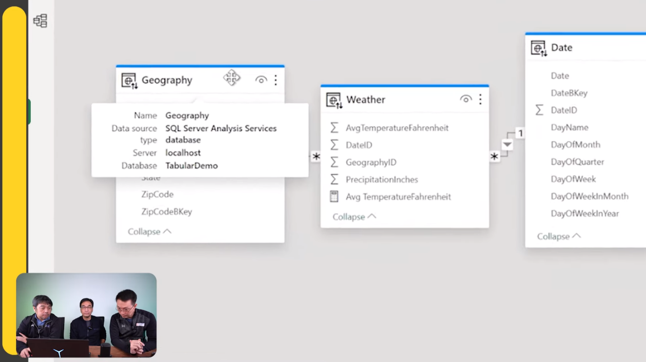646x362 pixels.
Task: Click the summation icon beside DateID in Date table
Action: [539, 110]
